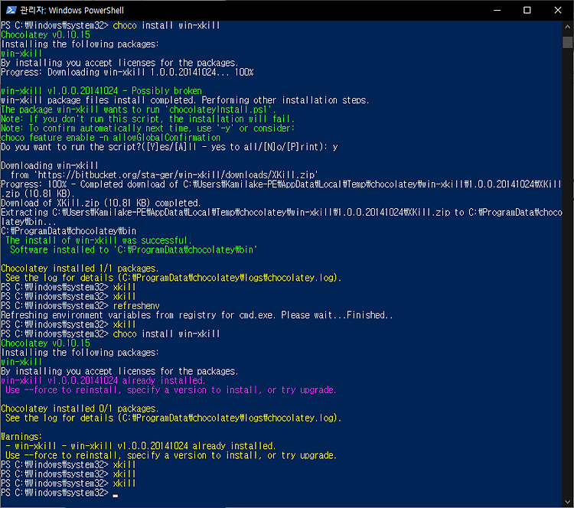This screenshot has width=574, height=508.
Task: Click the 'Download of XKill.zip (10.81 KB) completed.' line
Action: click(101, 204)
